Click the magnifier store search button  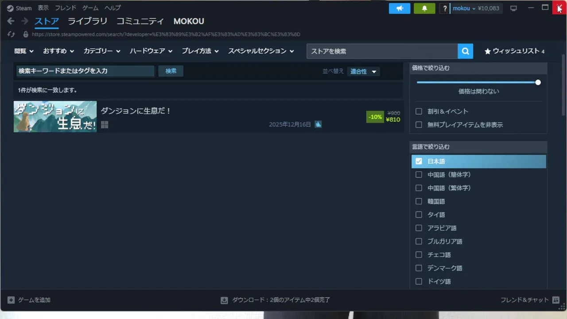tap(465, 51)
